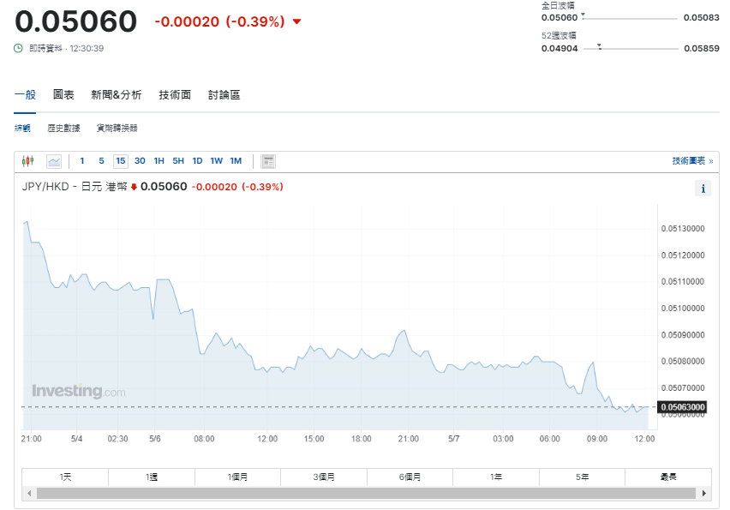Select the 1D interval
Screen dimensions: 730x510
click(x=197, y=160)
